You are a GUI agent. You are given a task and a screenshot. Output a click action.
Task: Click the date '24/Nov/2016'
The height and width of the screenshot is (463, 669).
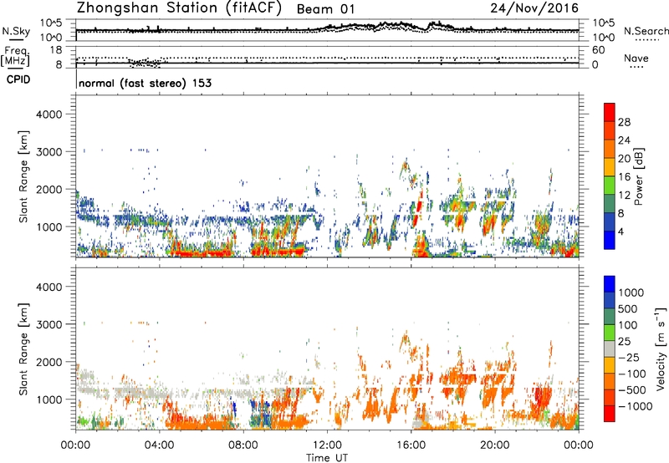[x=534, y=8]
